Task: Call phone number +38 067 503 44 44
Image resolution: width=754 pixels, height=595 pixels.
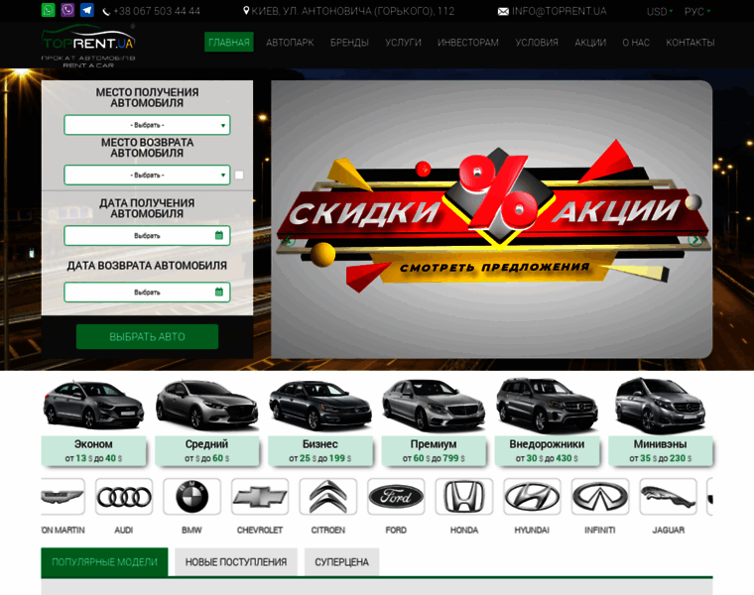Action: pos(157,11)
